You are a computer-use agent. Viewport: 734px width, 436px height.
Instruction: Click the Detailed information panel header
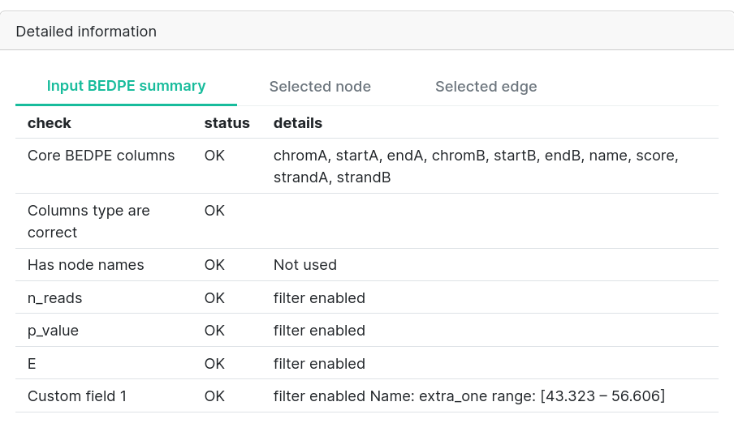[x=367, y=31]
